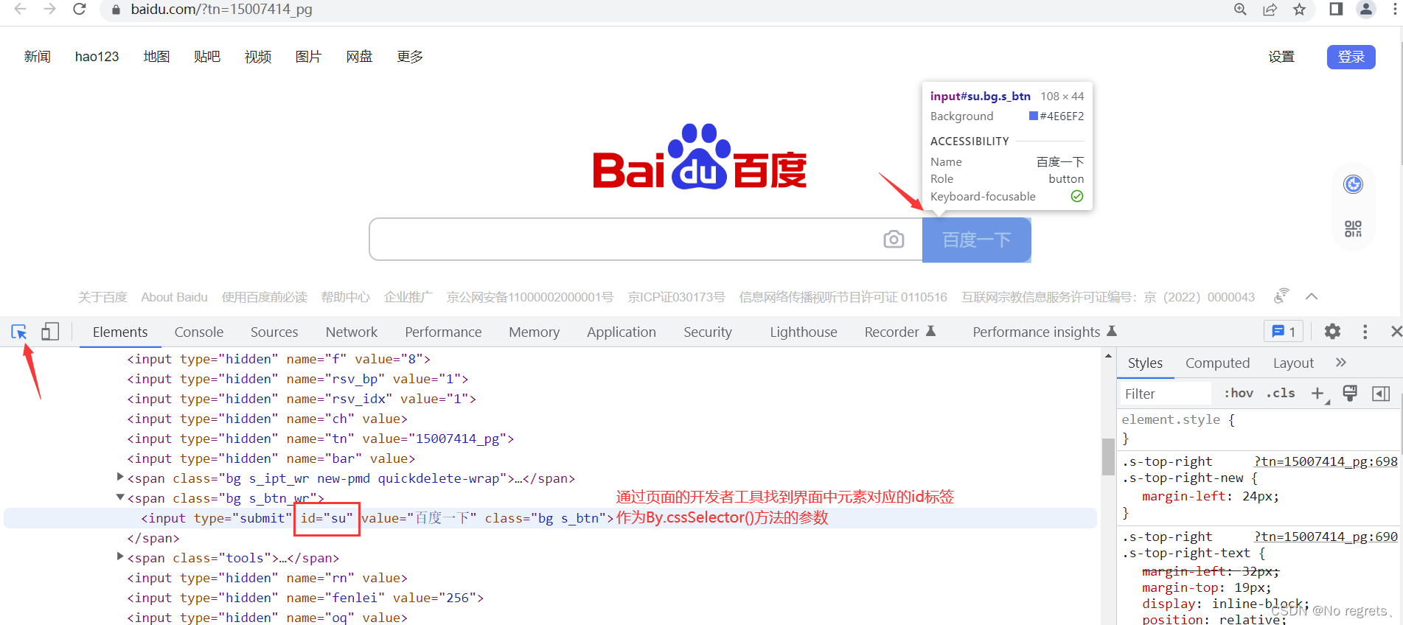Click the share page icon in address bar
Viewport: 1403px width, 625px height.
pos(1270,10)
